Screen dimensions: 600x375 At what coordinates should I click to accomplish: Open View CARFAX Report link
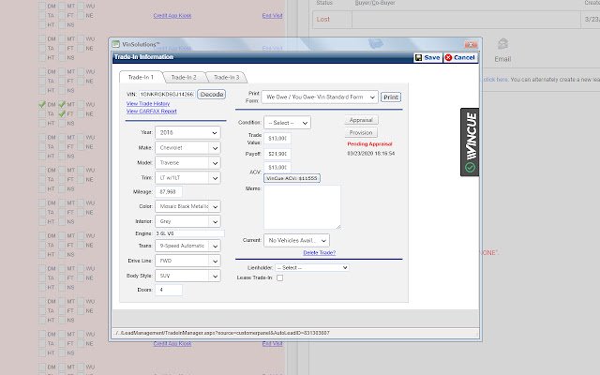pyautogui.click(x=152, y=112)
